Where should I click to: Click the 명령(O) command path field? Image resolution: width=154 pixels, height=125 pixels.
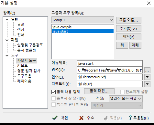(x=110, y=70)
